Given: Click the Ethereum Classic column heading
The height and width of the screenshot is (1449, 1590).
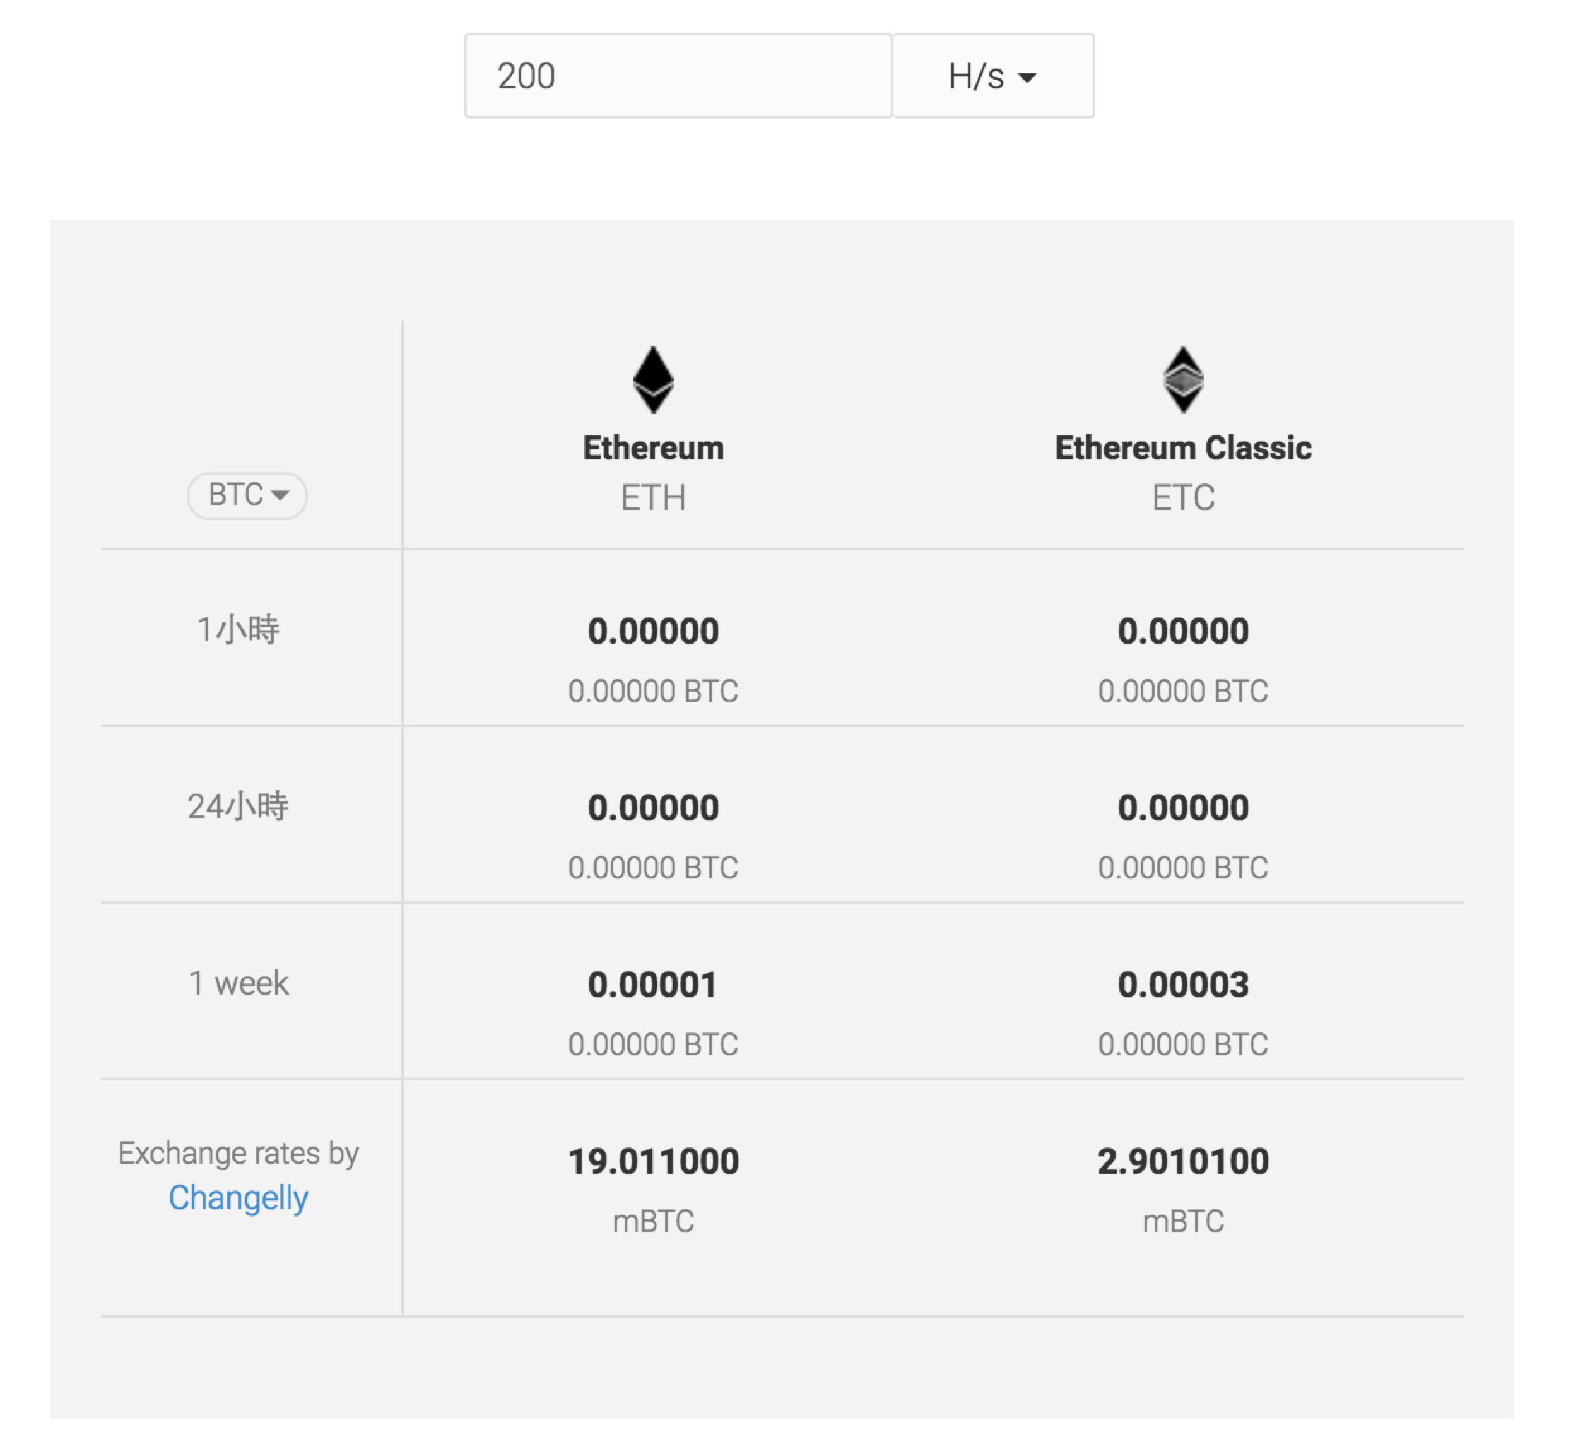Looking at the screenshot, I should click(x=1183, y=448).
